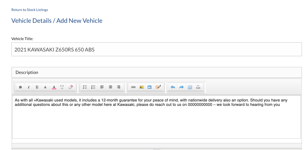
Task: Click the outlined T font style icon
Action: pos(62,87)
